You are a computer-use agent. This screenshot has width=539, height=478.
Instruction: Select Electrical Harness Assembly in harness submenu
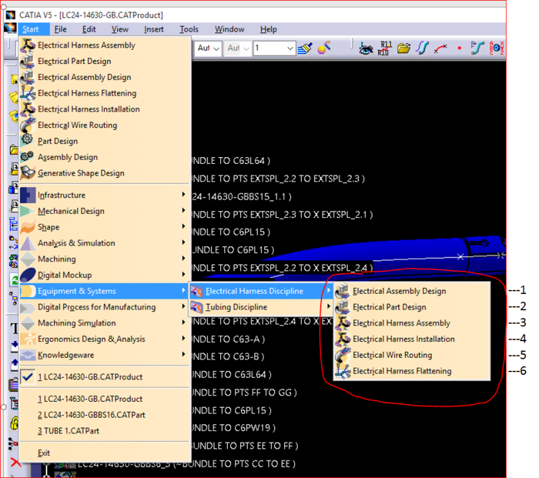coord(412,323)
